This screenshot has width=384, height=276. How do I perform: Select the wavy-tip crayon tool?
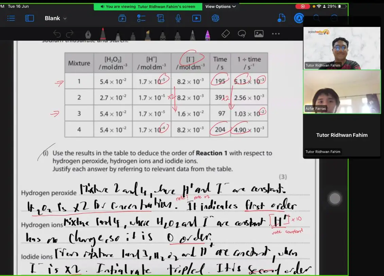pos(163,35)
